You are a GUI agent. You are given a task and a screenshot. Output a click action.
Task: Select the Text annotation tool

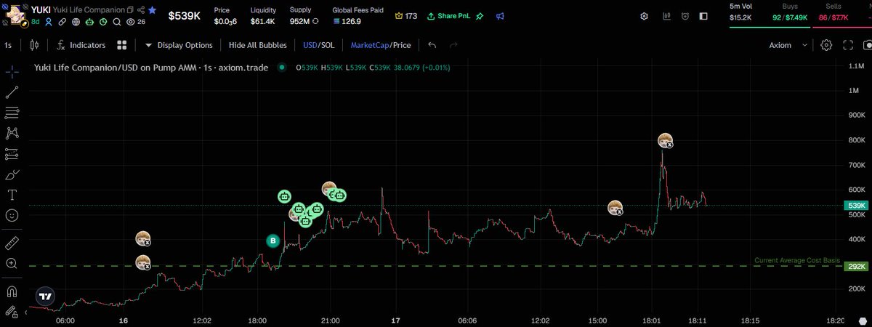[12, 195]
